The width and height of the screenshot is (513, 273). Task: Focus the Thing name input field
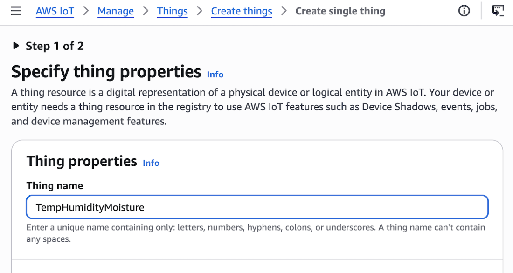click(257, 207)
